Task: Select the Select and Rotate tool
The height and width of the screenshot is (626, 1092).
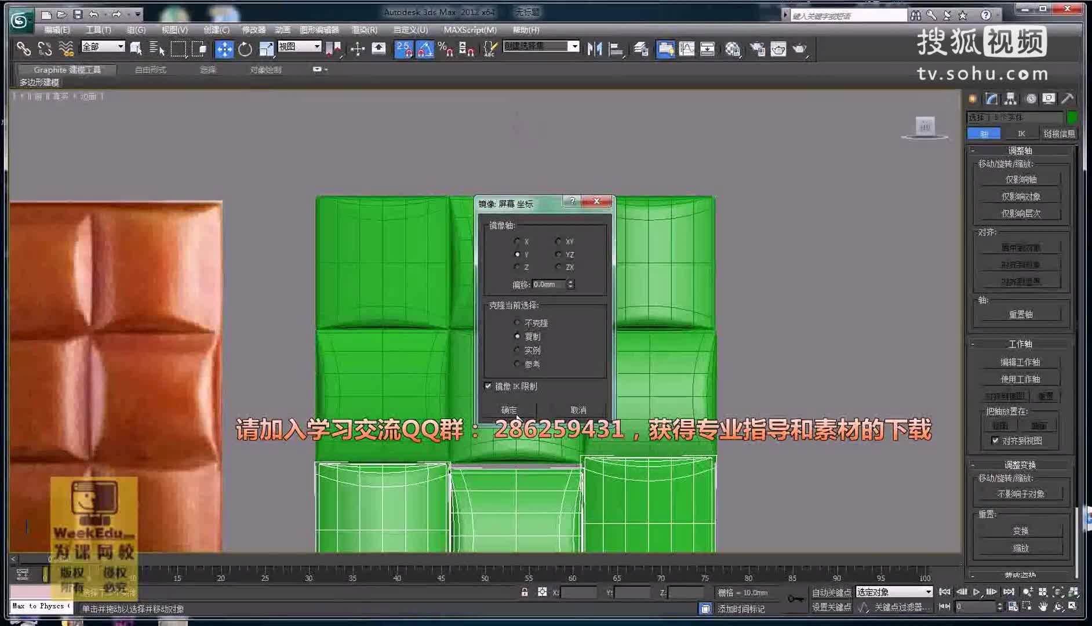Action: pos(245,50)
